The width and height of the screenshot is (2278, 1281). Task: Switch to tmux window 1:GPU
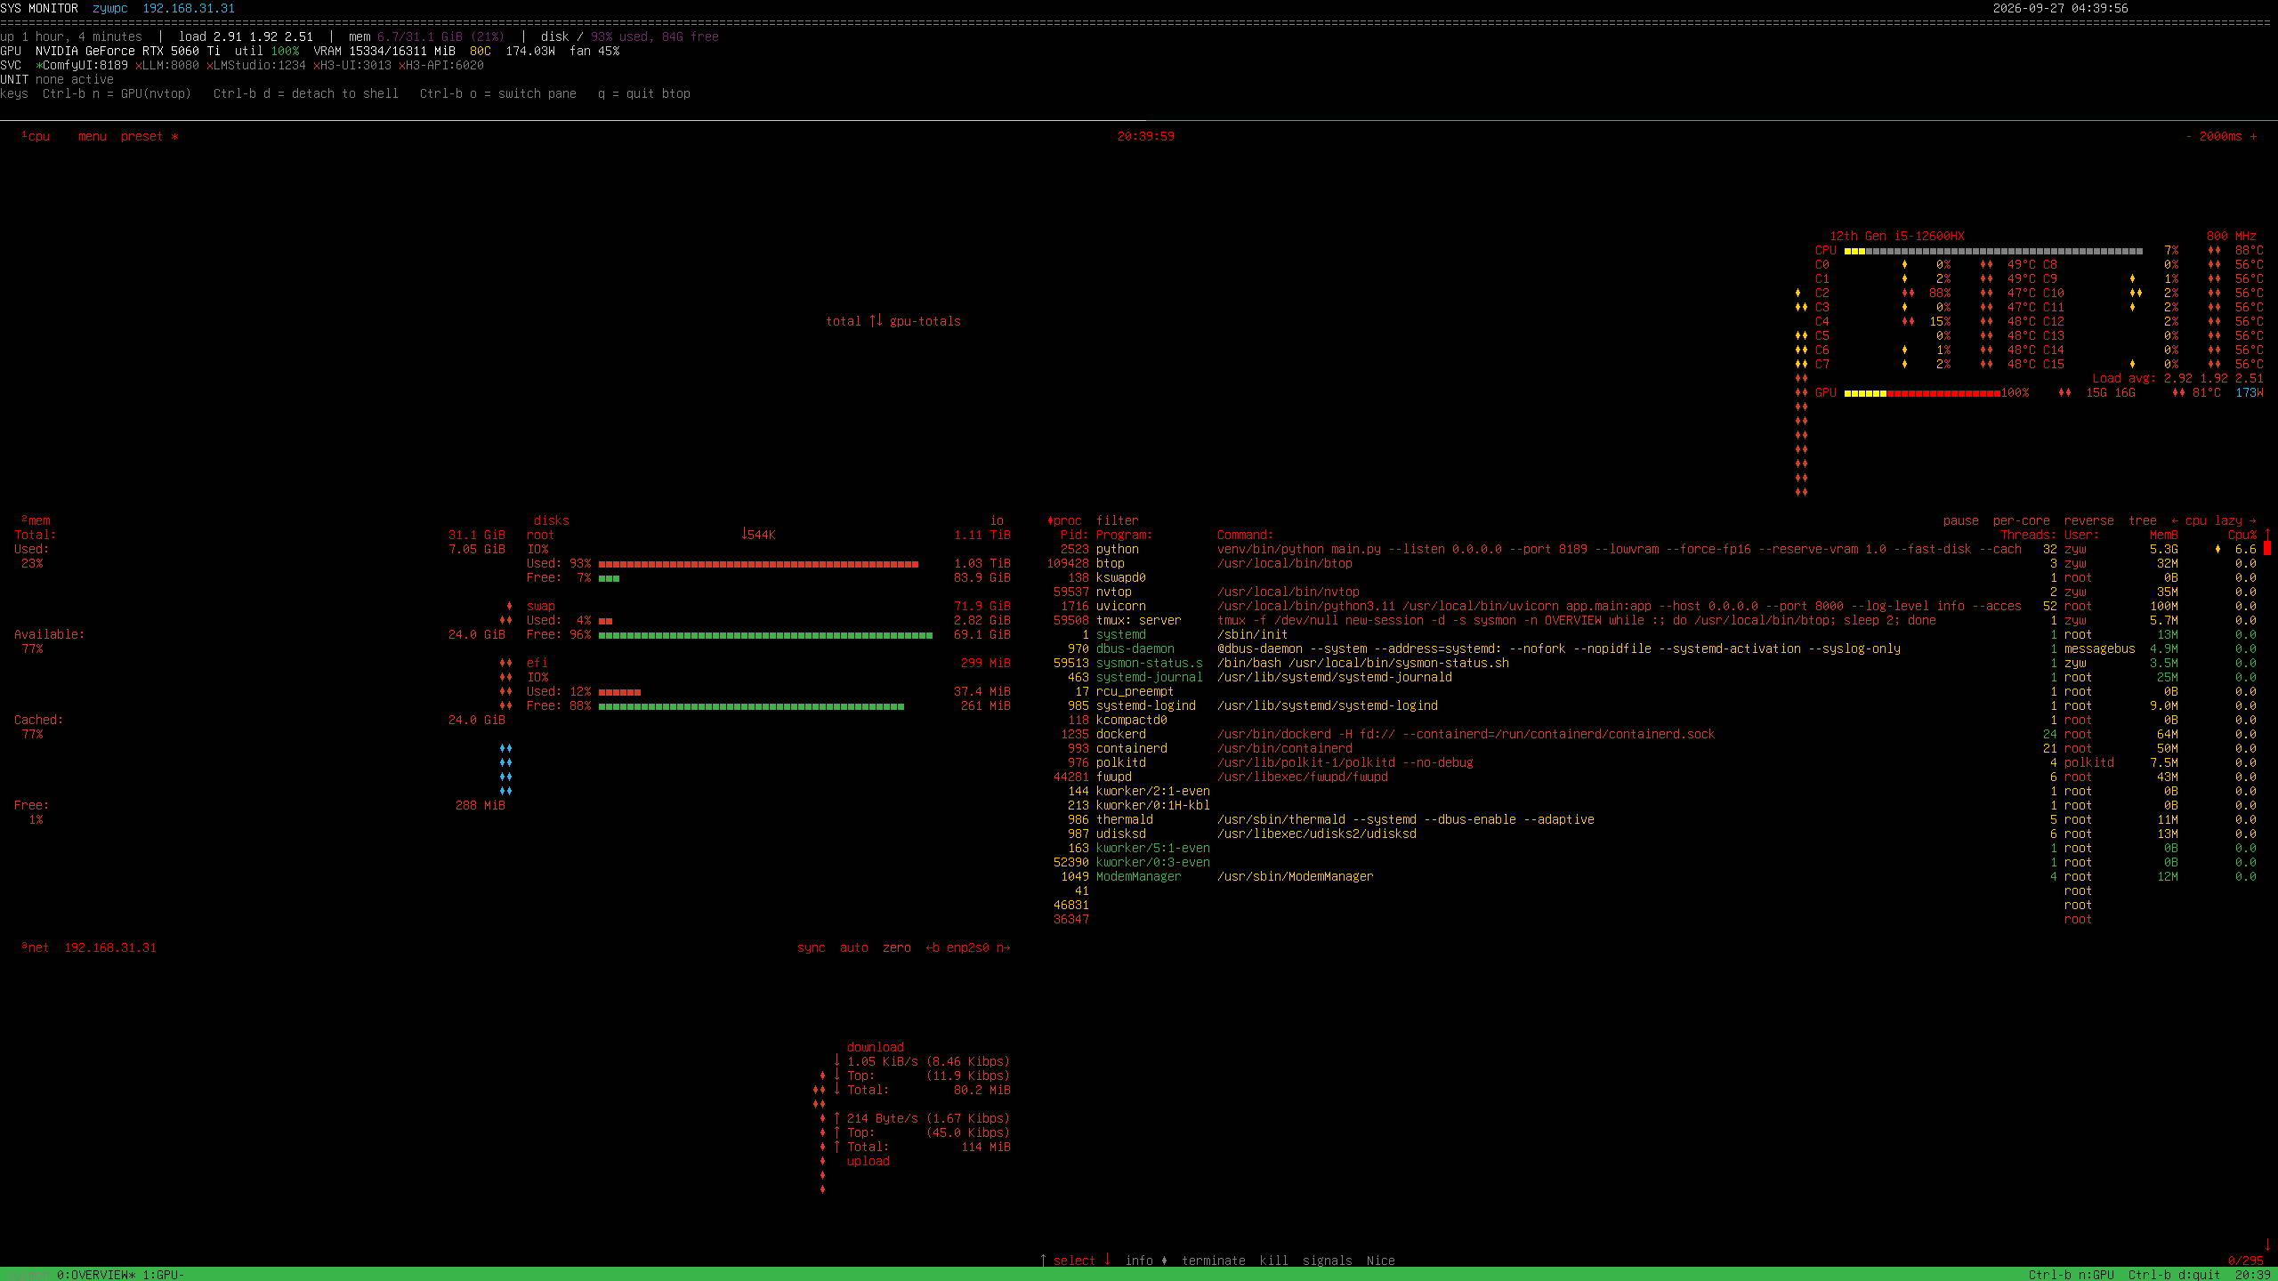coord(164,1275)
